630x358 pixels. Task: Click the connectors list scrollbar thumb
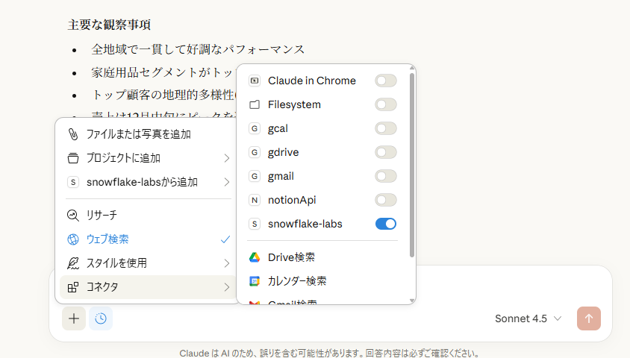[x=412, y=165]
